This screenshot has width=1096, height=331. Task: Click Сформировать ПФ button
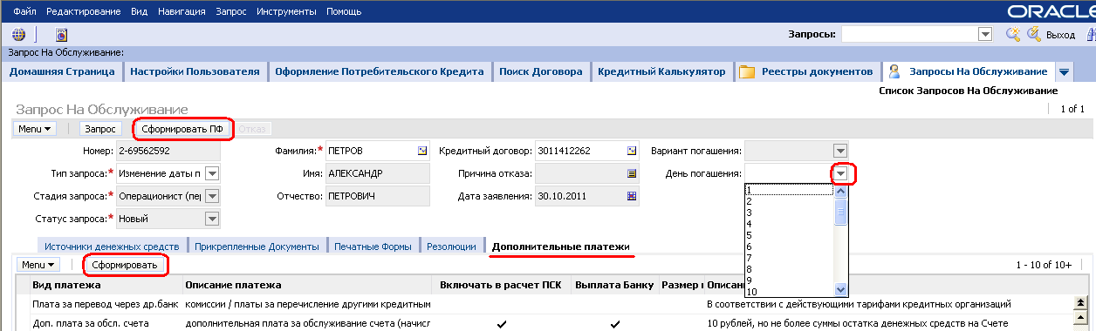pyautogui.click(x=182, y=128)
